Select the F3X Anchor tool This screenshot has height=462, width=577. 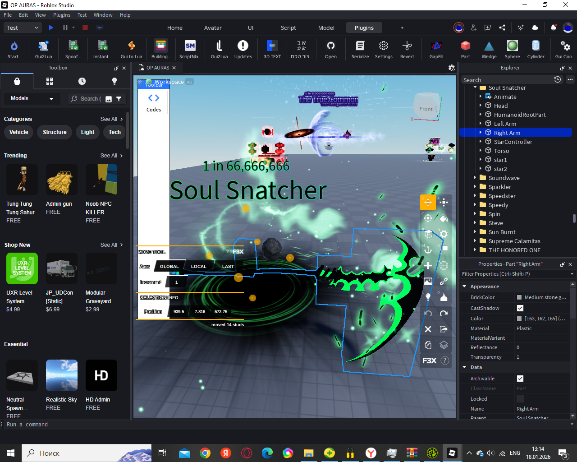pyautogui.click(x=428, y=250)
